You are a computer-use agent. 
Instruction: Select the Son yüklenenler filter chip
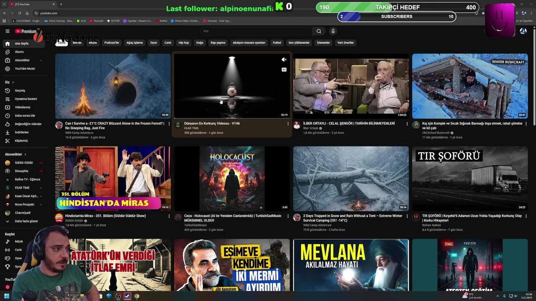click(x=299, y=43)
